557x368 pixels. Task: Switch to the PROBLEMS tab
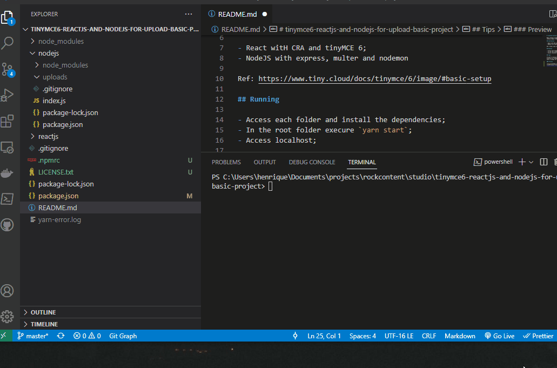[x=226, y=162]
